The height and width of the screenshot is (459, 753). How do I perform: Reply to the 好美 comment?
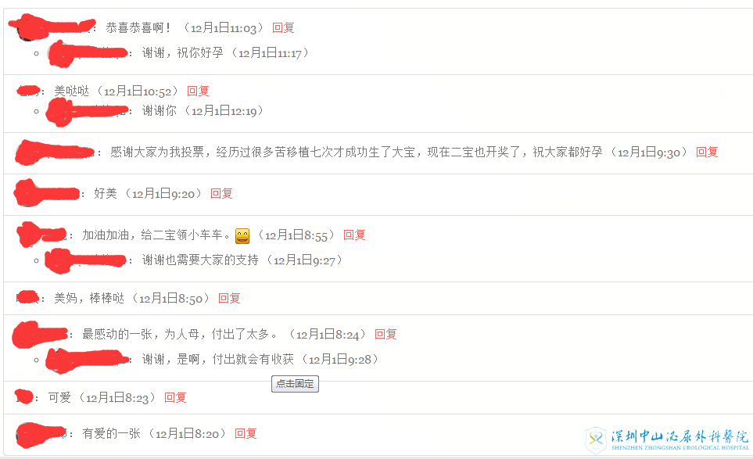pos(221,193)
